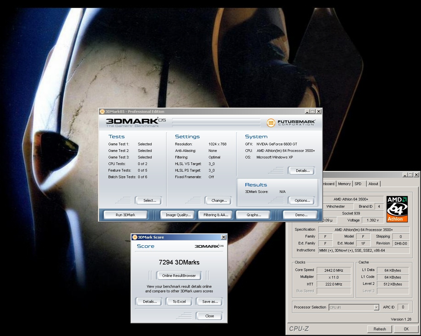Click the 3DMark05 title bar icon

click(102, 112)
